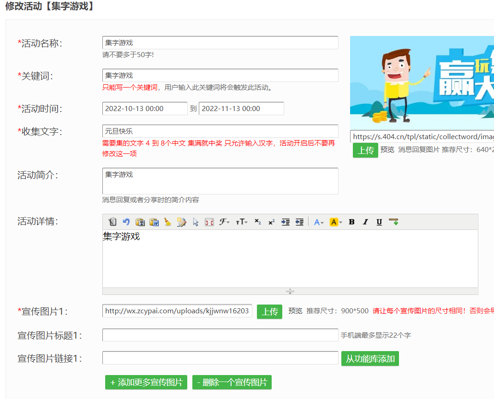The width and height of the screenshot is (494, 399).
Task: Toggle bold formatting
Action: 351,222
